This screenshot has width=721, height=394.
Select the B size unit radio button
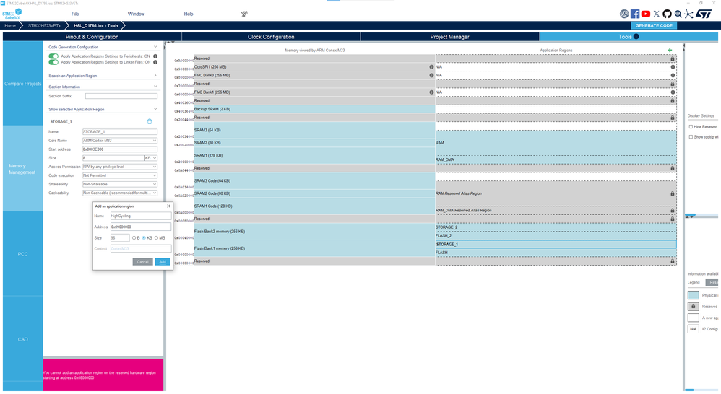pyautogui.click(x=134, y=238)
